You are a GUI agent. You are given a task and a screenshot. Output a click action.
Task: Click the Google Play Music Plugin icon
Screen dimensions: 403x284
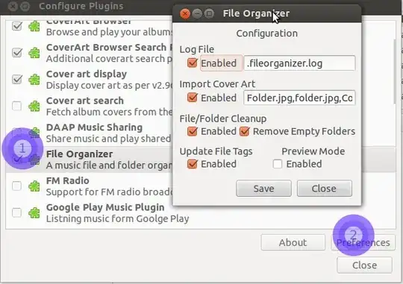(x=34, y=213)
